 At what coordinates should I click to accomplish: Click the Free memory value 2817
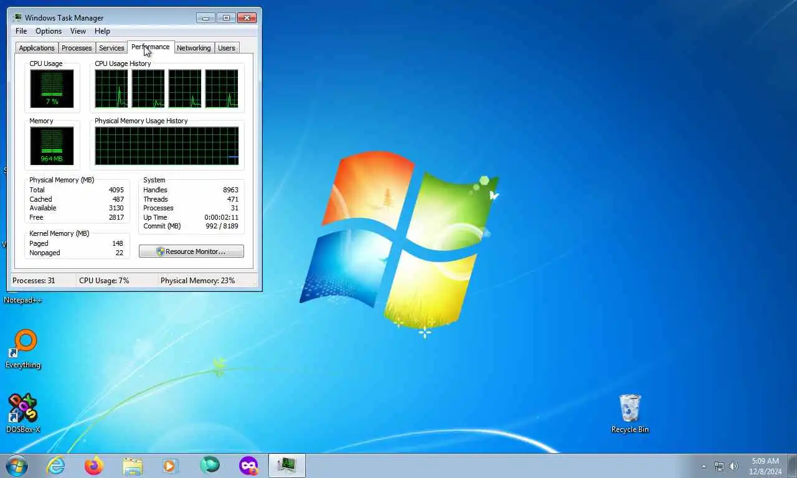116,217
